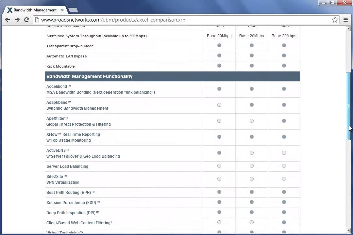Click Dynamic Bandwidth Management description
This screenshot has width=353, height=235.
tap(77, 108)
